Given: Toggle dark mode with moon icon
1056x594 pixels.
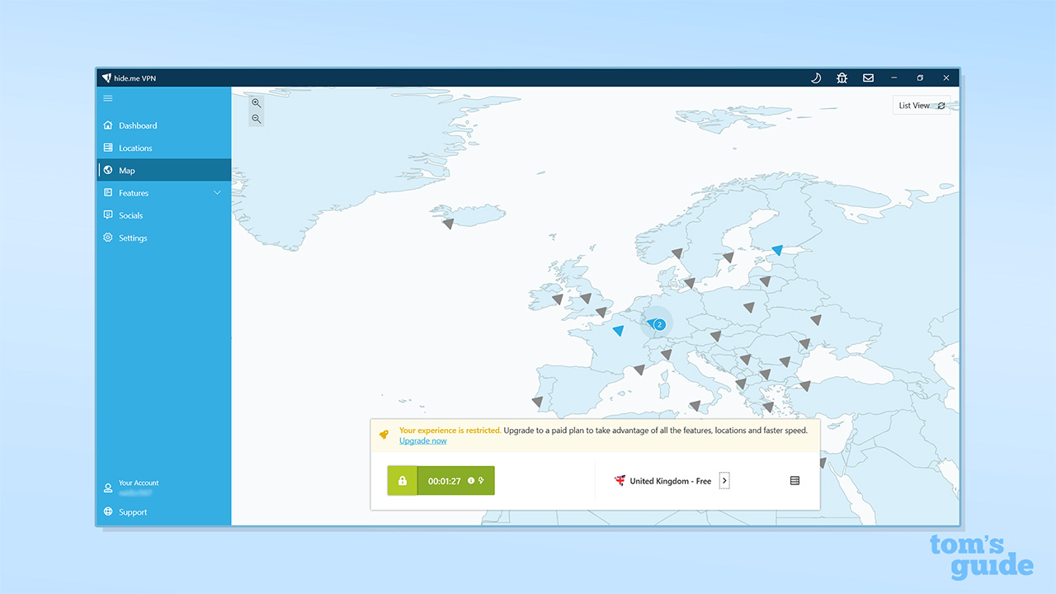Looking at the screenshot, I should point(815,78).
